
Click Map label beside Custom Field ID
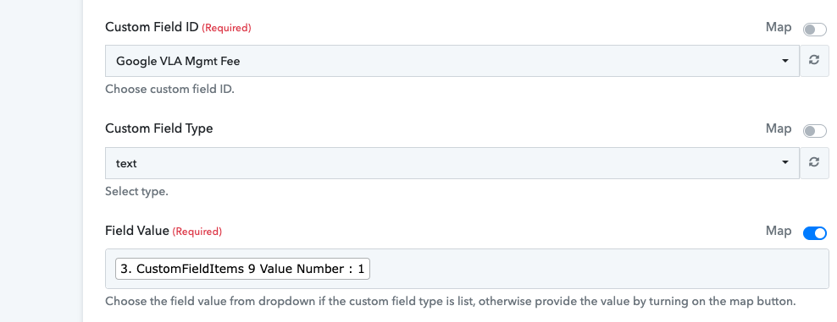coord(779,28)
